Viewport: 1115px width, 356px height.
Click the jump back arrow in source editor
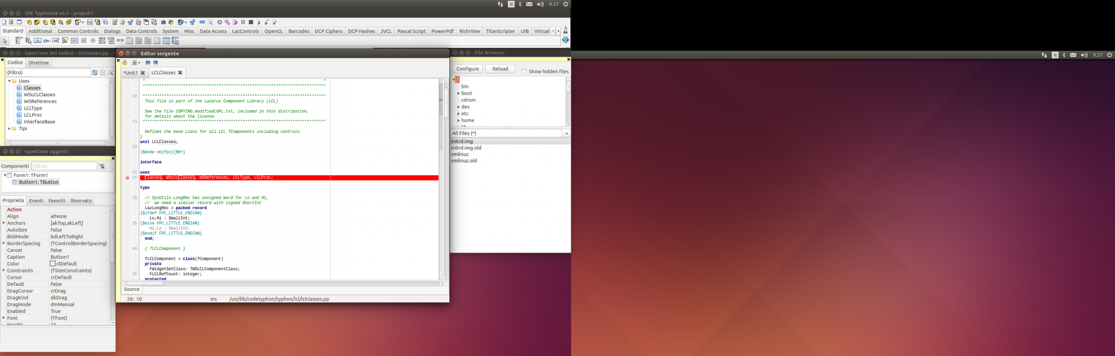(x=148, y=63)
